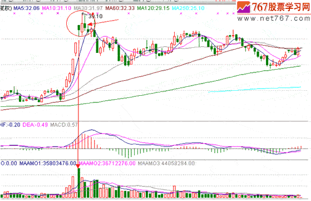Click the MA60:32.33 label
311x201 pixels.
[x=120, y=8]
